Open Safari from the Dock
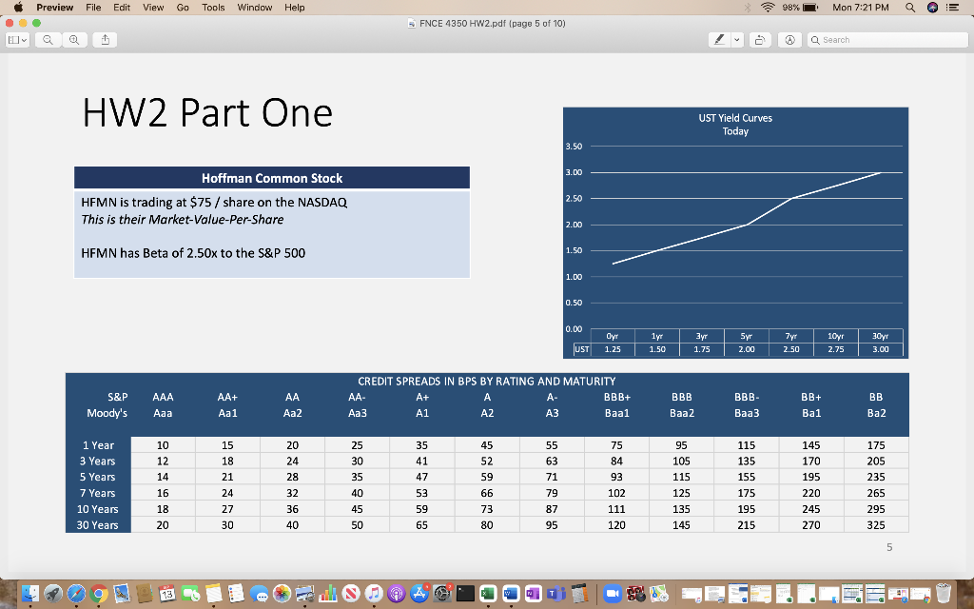Screen dimensions: 974x609 pyautogui.click(x=76, y=594)
